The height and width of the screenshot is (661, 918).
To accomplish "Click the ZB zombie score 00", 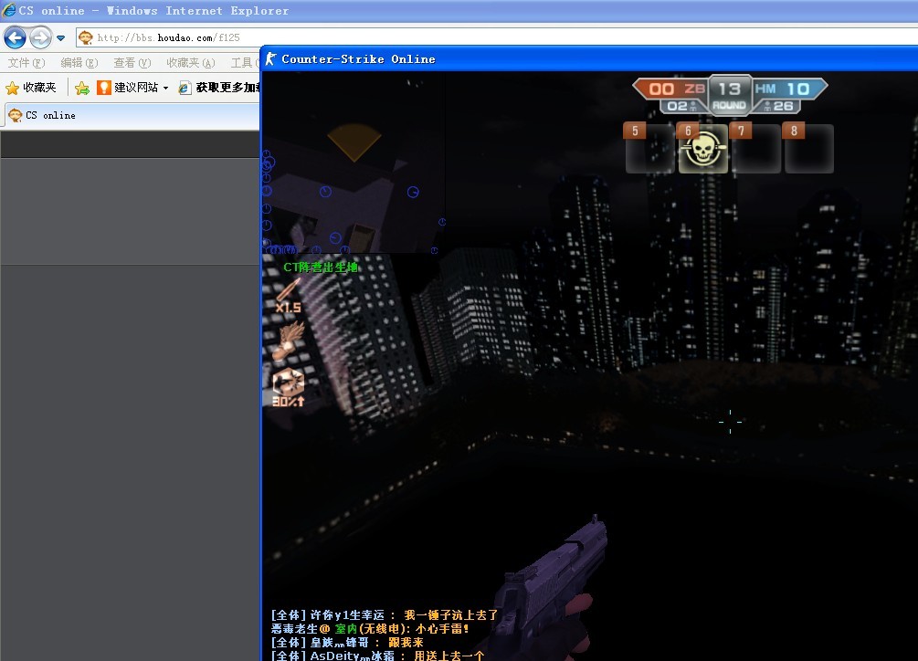I will (x=661, y=89).
